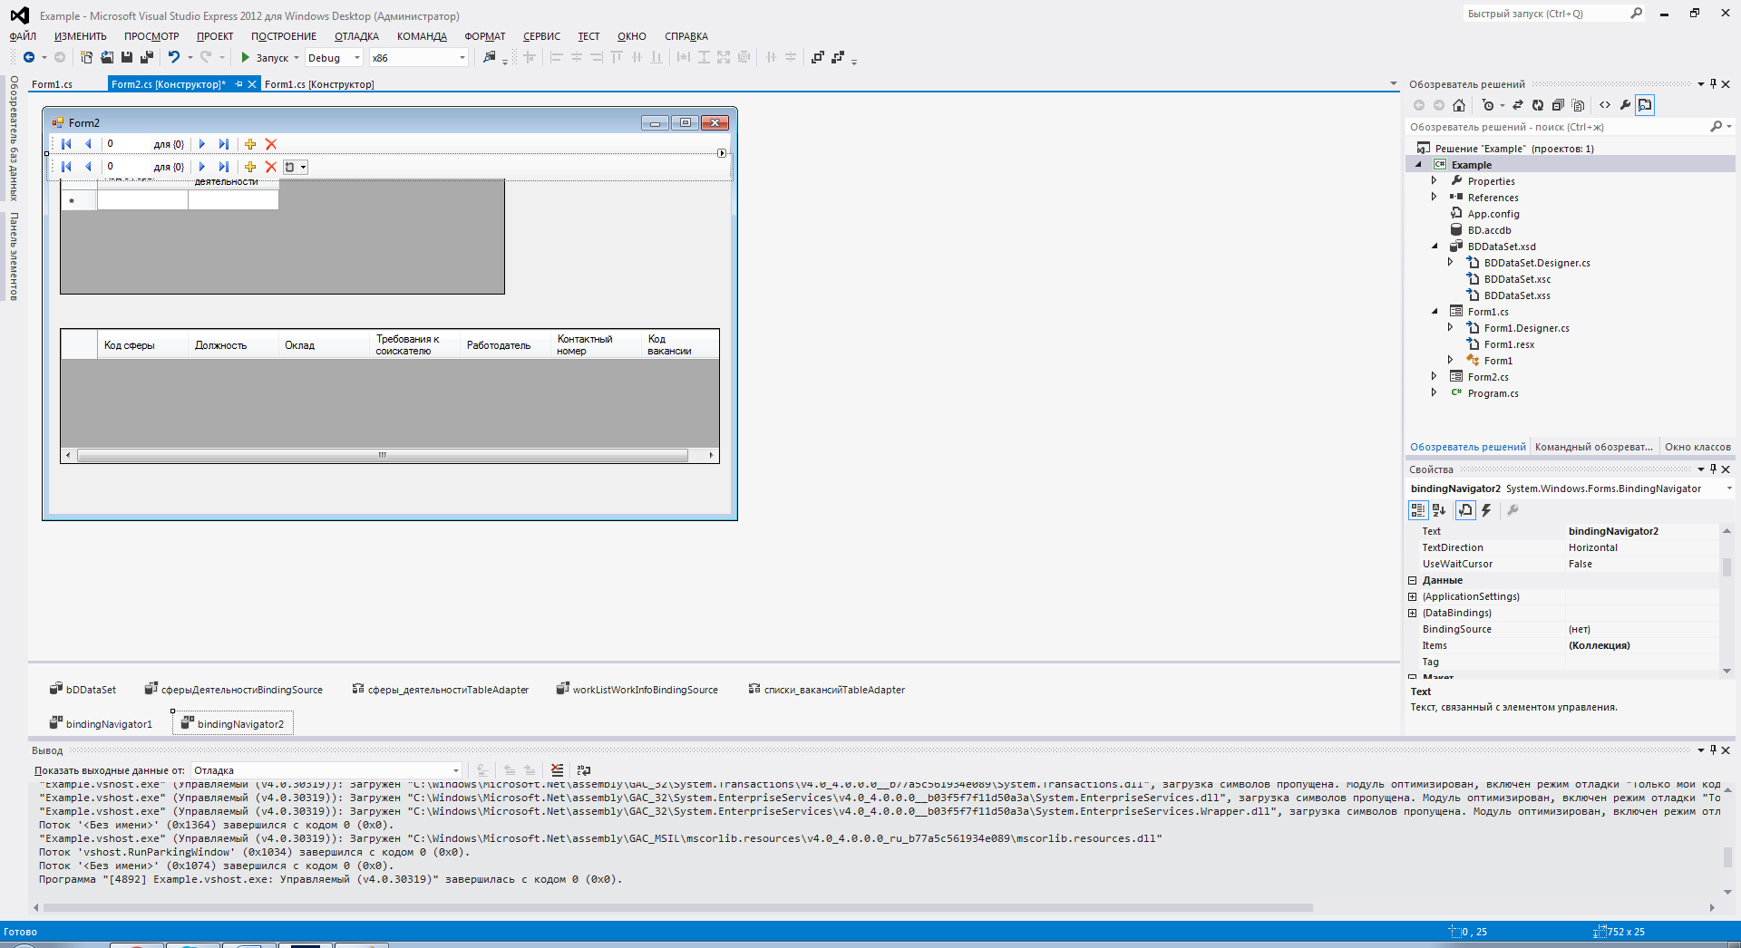Switch to Form1.cs [Конструктор] tab
Viewport: 1741px width, 948px height.
[x=319, y=84]
